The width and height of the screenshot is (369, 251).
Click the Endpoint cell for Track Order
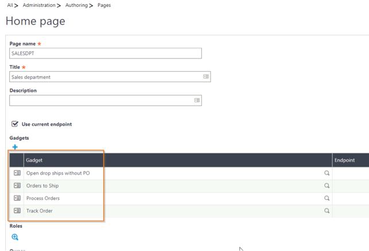[351, 210]
